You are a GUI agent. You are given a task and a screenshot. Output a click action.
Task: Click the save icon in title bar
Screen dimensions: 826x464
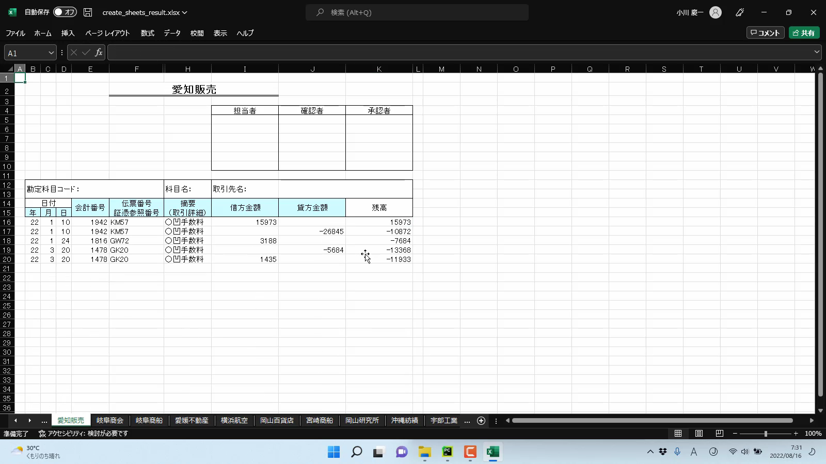coord(88,12)
